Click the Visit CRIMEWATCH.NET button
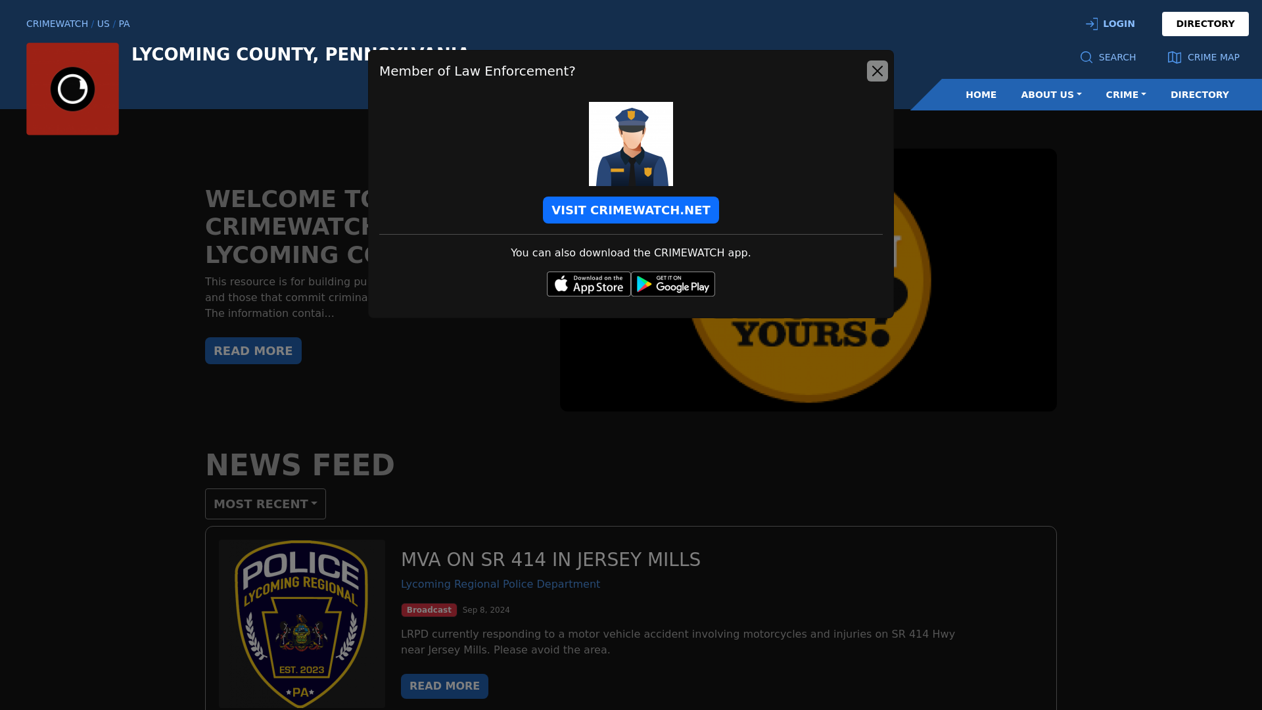Image resolution: width=1262 pixels, height=710 pixels. [x=630, y=210]
